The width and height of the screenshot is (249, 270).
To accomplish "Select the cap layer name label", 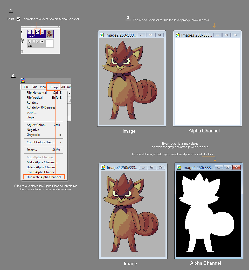I will coord(30,46).
